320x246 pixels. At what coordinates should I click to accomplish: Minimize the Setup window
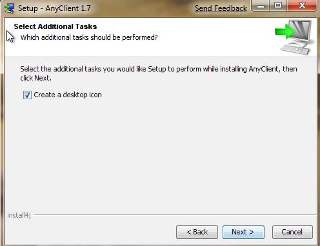click(x=261, y=6)
